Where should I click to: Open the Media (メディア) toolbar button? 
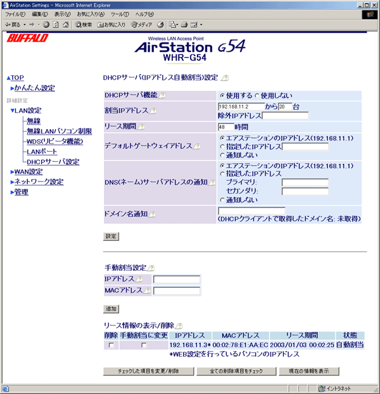[x=142, y=25]
